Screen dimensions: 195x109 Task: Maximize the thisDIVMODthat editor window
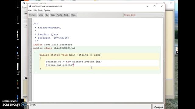(x=154, y=6)
